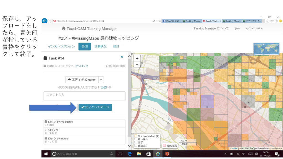Open PowerPoint from the taskbar
Screen dimensions: 283x159
[x=167, y=154]
